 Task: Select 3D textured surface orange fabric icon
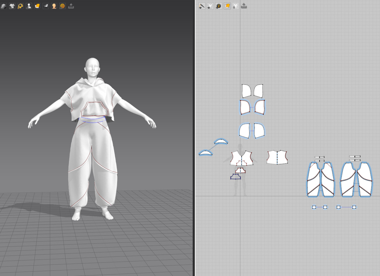(x=37, y=6)
